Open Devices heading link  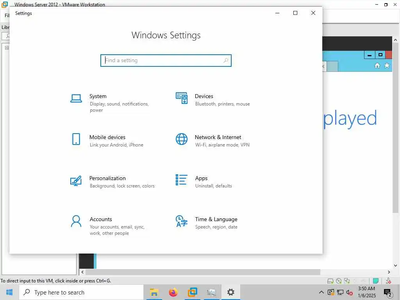[204, 96]
